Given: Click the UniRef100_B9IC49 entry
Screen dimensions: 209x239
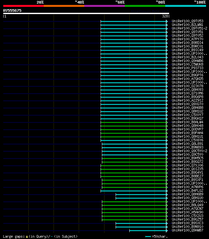Looking at the screenshot, I should 187,50.
